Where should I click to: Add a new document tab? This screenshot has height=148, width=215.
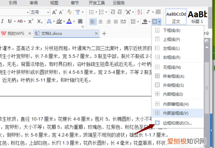pos(104,34)
